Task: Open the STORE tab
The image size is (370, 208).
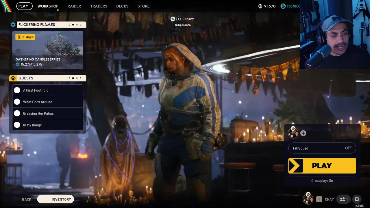Action: (143, 6)
